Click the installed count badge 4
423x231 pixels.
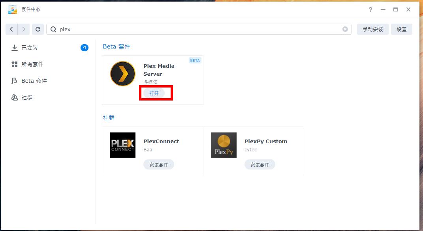[x=85, y=48]
